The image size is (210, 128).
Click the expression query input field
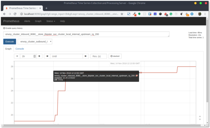tap(86, 34)
